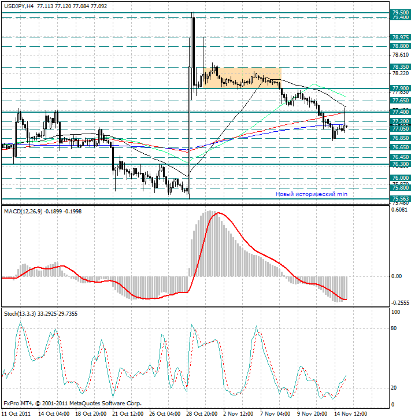411x418 pixels.
Task: Click the 21 Oct 12:00 time label
Action: coord(128,414)
